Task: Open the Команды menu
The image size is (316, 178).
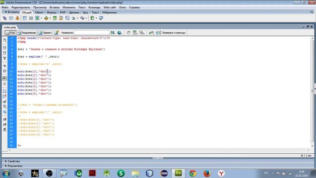Action: [94, 7]
